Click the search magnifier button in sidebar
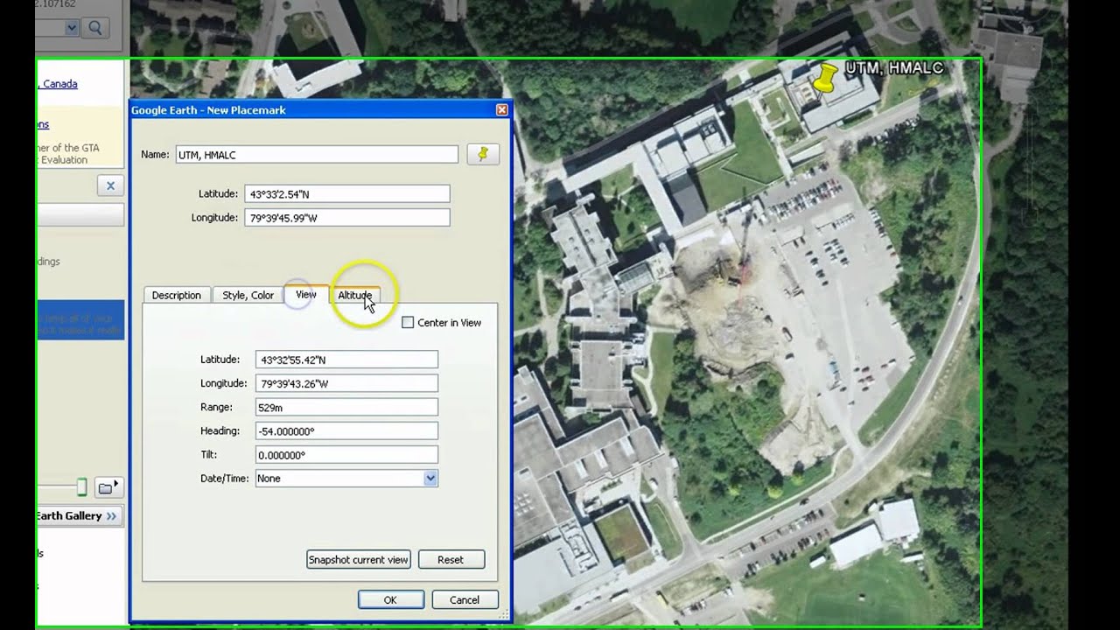The width and height of the screenshot is (1120, 630). click(x=94, y=28)
